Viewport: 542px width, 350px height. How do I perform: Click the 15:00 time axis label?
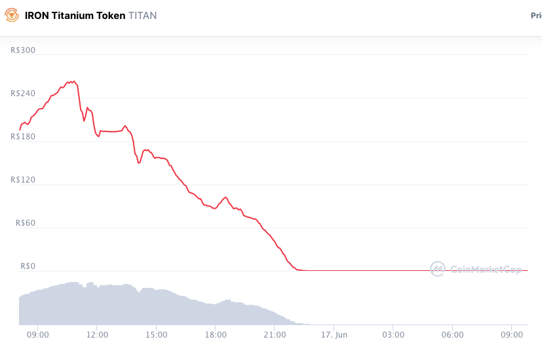tap(156, 335)
